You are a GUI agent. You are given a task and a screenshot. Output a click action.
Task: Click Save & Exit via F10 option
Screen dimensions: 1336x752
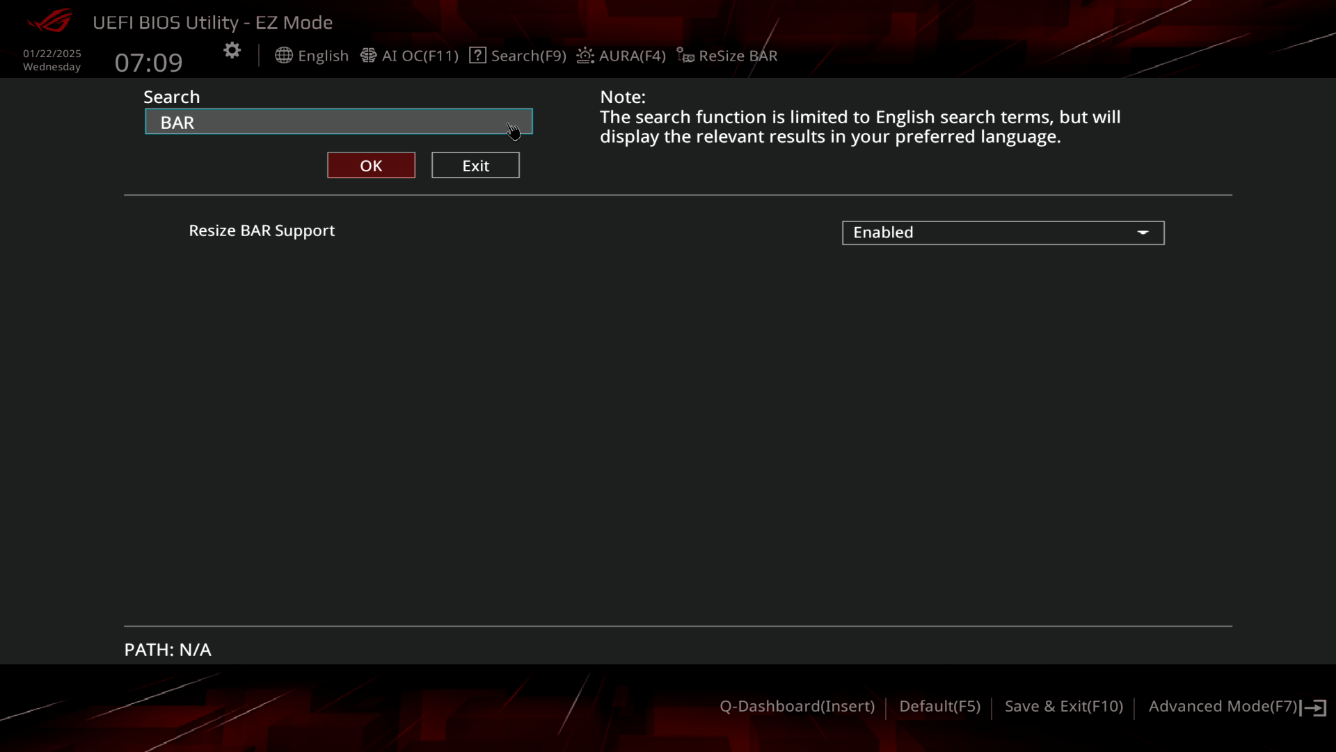1063,706
